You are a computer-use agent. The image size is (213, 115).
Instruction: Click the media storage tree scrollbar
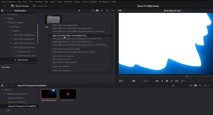tap(38, 34)
